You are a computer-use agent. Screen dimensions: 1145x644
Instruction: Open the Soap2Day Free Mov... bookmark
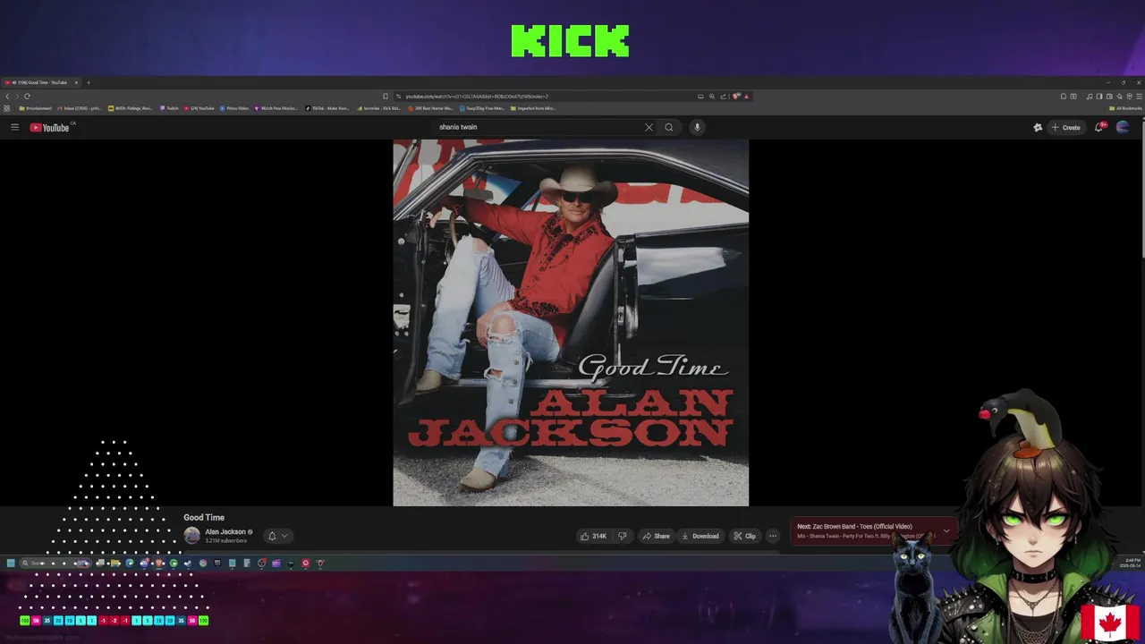point(482,108)
